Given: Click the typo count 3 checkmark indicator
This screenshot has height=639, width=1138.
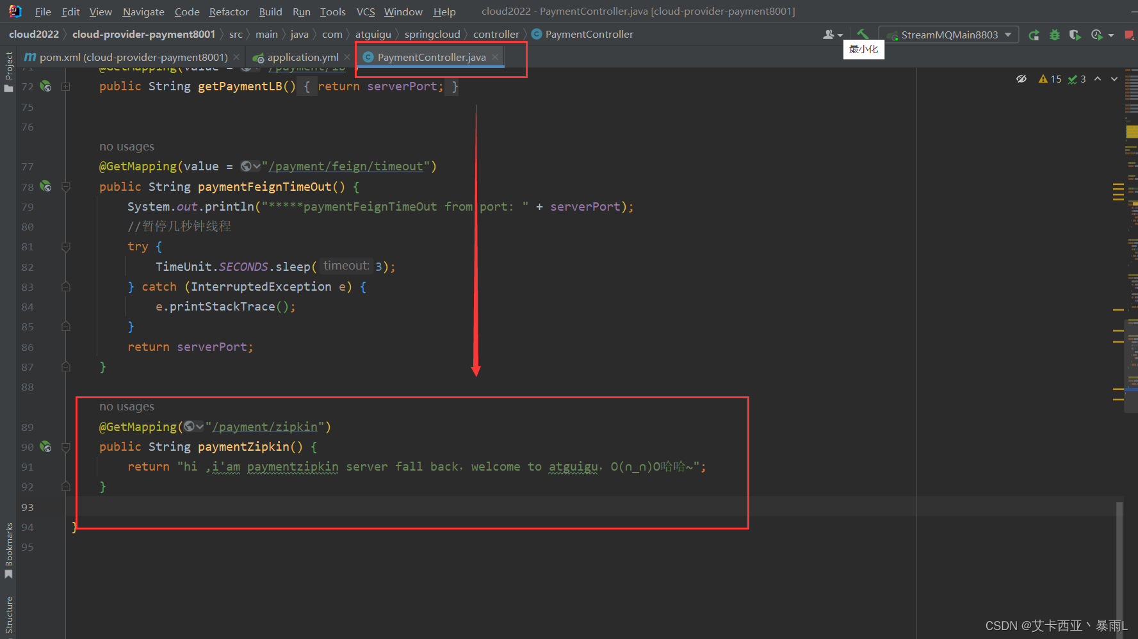Looking at the screenshot, I should (1077, 79).
